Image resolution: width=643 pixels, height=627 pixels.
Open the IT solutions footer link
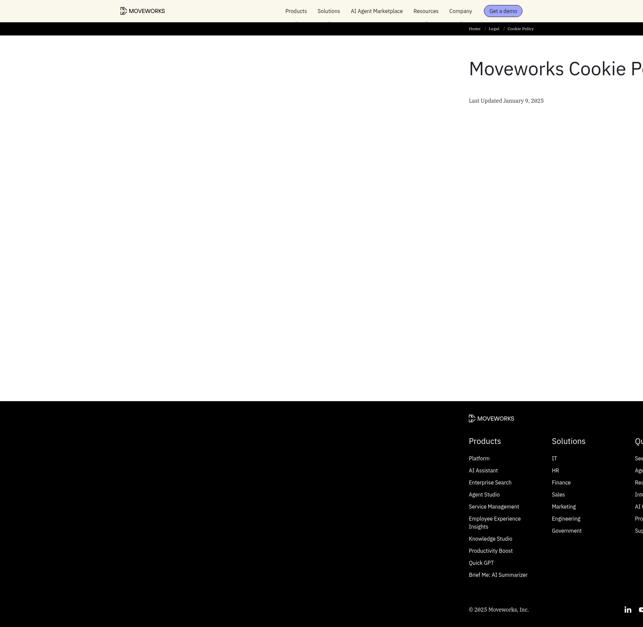pyautogui.click(x=554, y=458)
